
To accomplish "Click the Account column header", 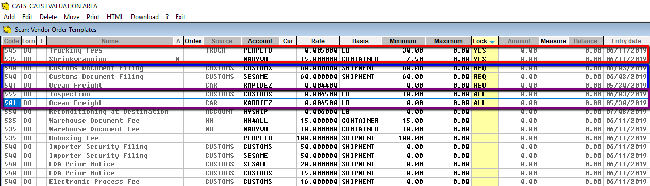I will tap(260, 41).
